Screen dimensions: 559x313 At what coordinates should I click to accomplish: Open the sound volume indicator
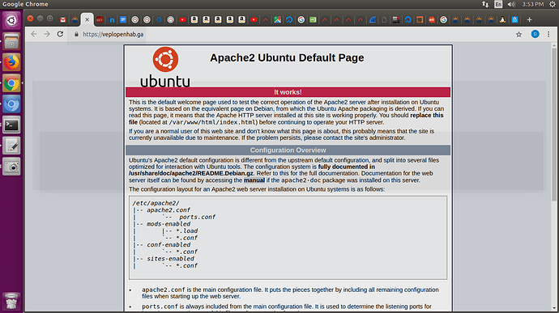coord(511,4)
